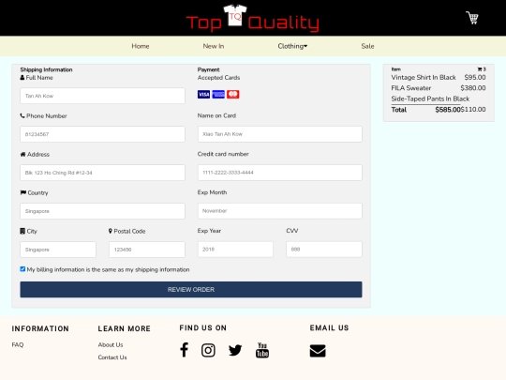Open the About Us link
Screen dimensions: 506x380
[x=111, y=344]
